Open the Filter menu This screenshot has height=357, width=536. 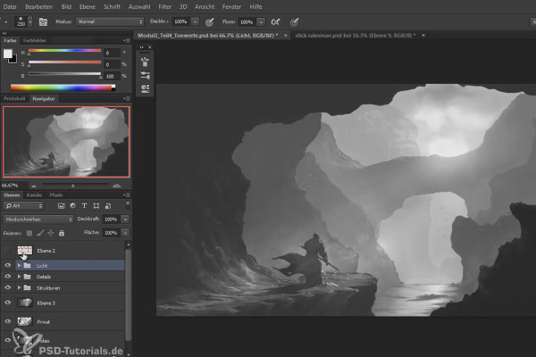pyautogui.click(x=164, y=6)
